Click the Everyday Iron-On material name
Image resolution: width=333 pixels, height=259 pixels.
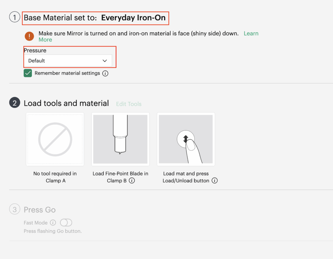133,18
